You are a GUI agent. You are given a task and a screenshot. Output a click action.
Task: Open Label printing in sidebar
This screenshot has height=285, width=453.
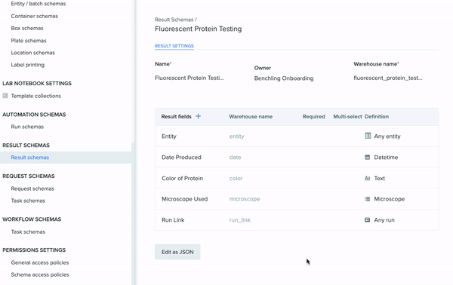point(28,65)
